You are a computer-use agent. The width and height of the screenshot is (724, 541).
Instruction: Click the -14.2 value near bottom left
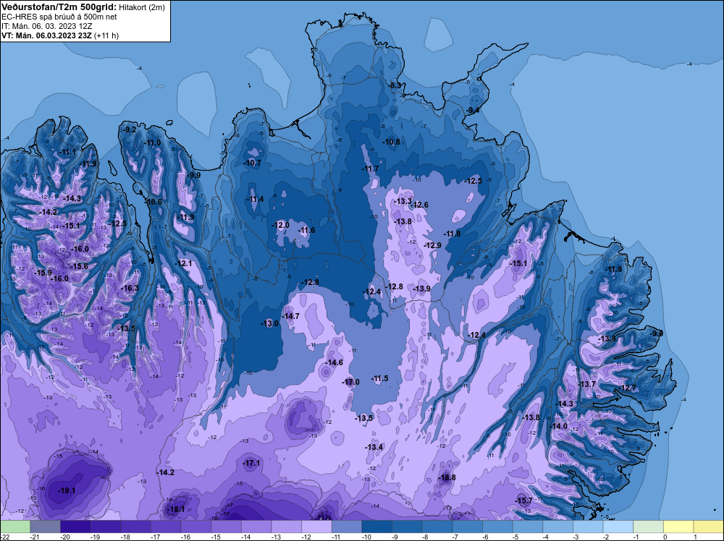point(165,472)
